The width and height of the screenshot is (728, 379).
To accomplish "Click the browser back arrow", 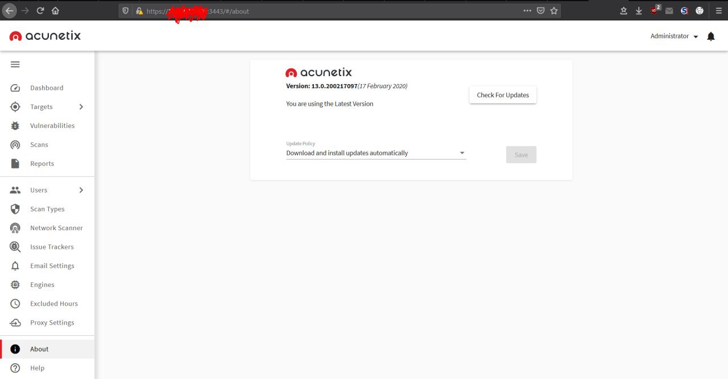I will pyautogui.click(x=9, y=11).
